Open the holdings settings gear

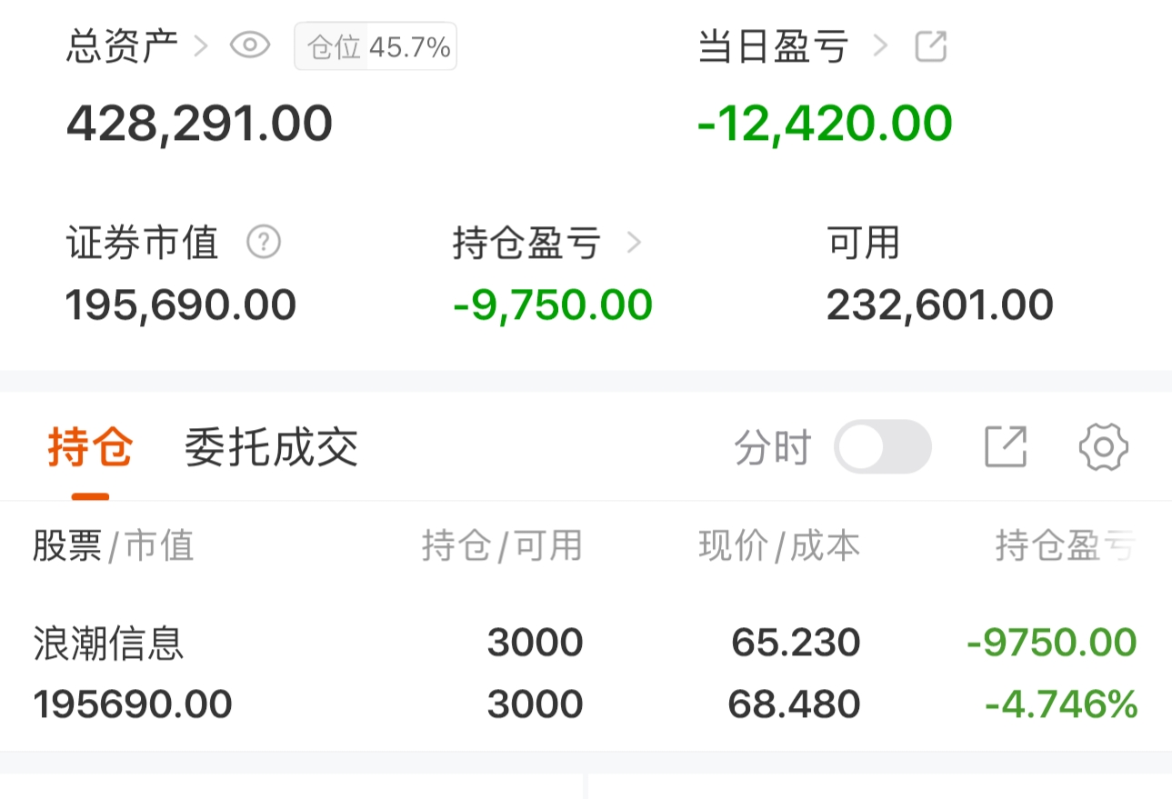(x=1103, y=447)
